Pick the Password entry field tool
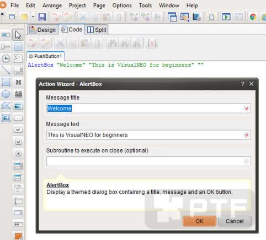This screenshot has height=240, width=266. 18,225
